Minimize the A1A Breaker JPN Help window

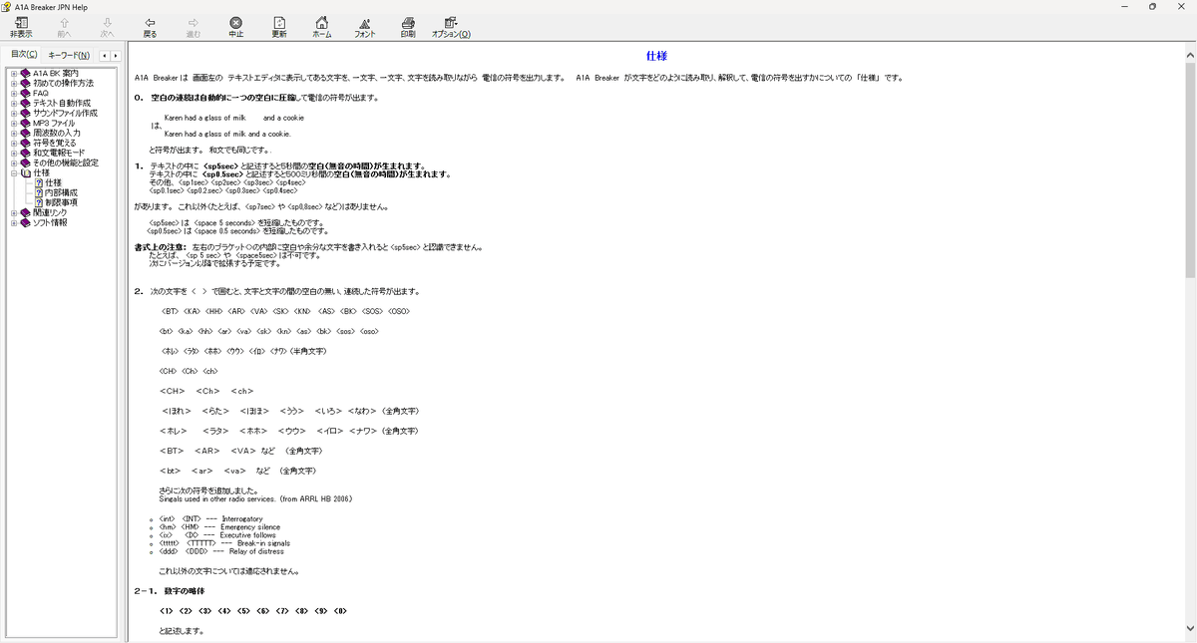coord(1125,6)
